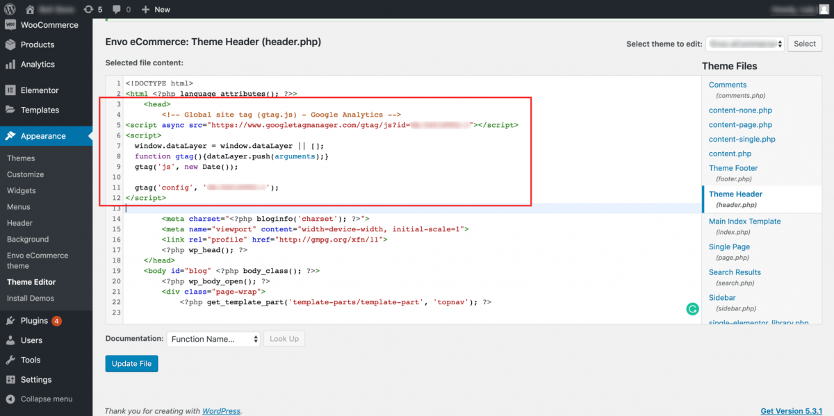Open the Settings sidebar menu
The image size is (834, 416).
(x=46, y=379)
